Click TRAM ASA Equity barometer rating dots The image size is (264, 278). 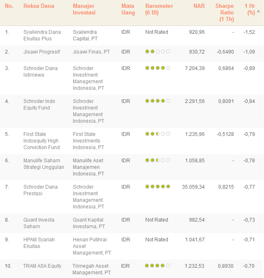click(x=157, y=266)
